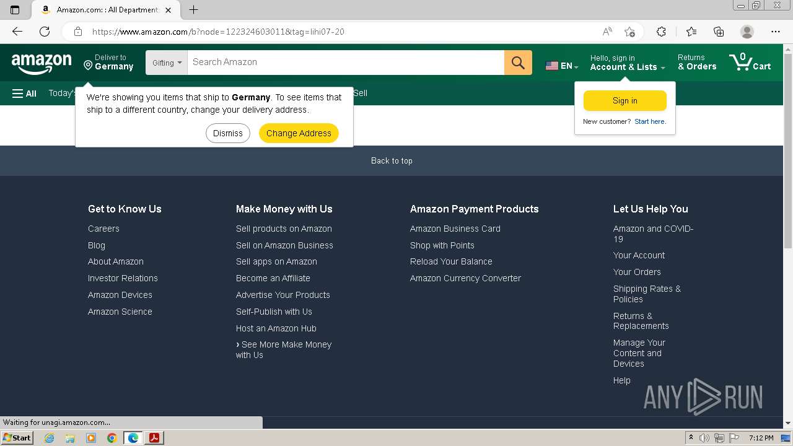Click the browser back arrow
This screenshot has height=446, width=793.
(17, 32)
